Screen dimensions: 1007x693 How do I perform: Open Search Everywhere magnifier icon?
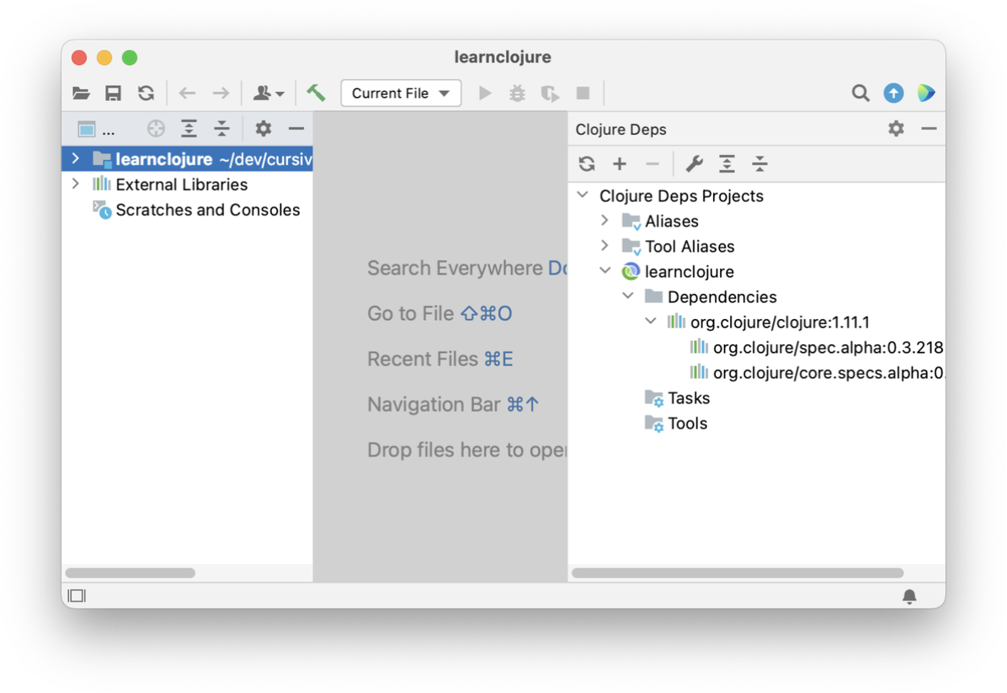[x=860, y=93]
